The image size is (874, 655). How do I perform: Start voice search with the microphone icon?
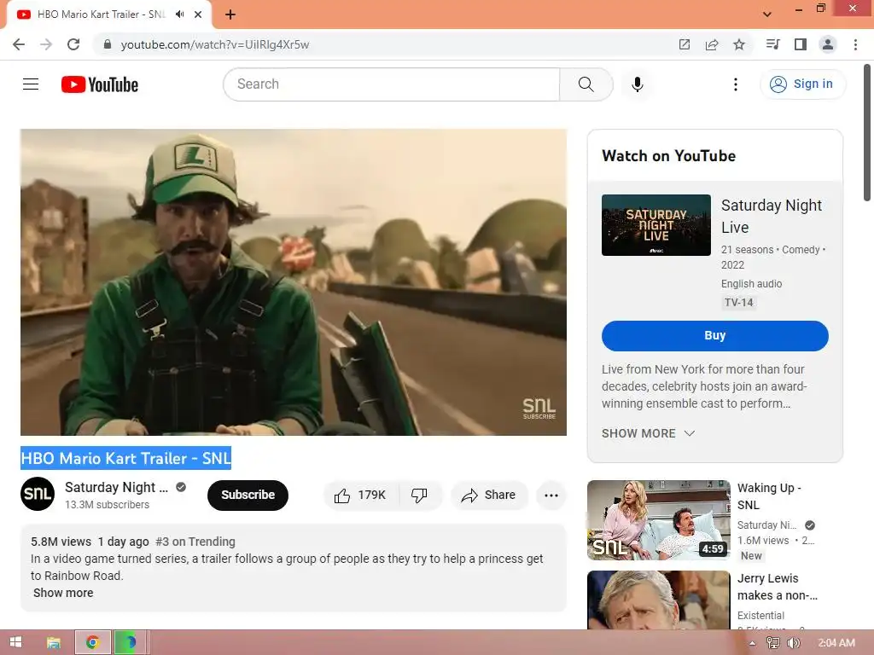pos(637,84)
